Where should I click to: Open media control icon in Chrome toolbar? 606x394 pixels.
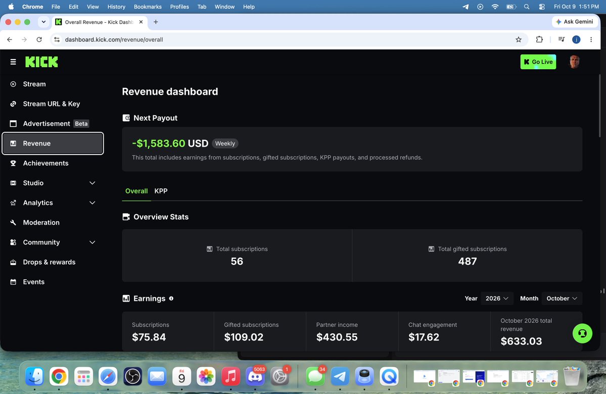coord(562,39)
